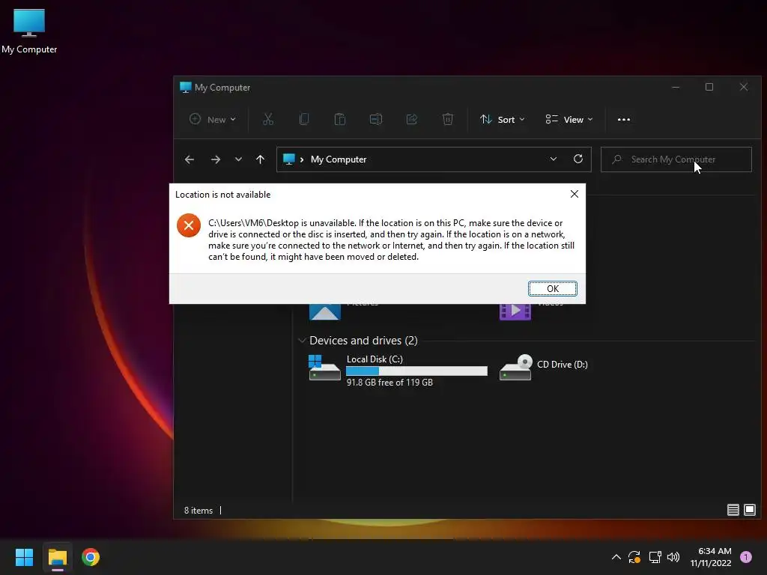Click the Share icon in toolbar
767x575 pixels.
tap(412, 119)
